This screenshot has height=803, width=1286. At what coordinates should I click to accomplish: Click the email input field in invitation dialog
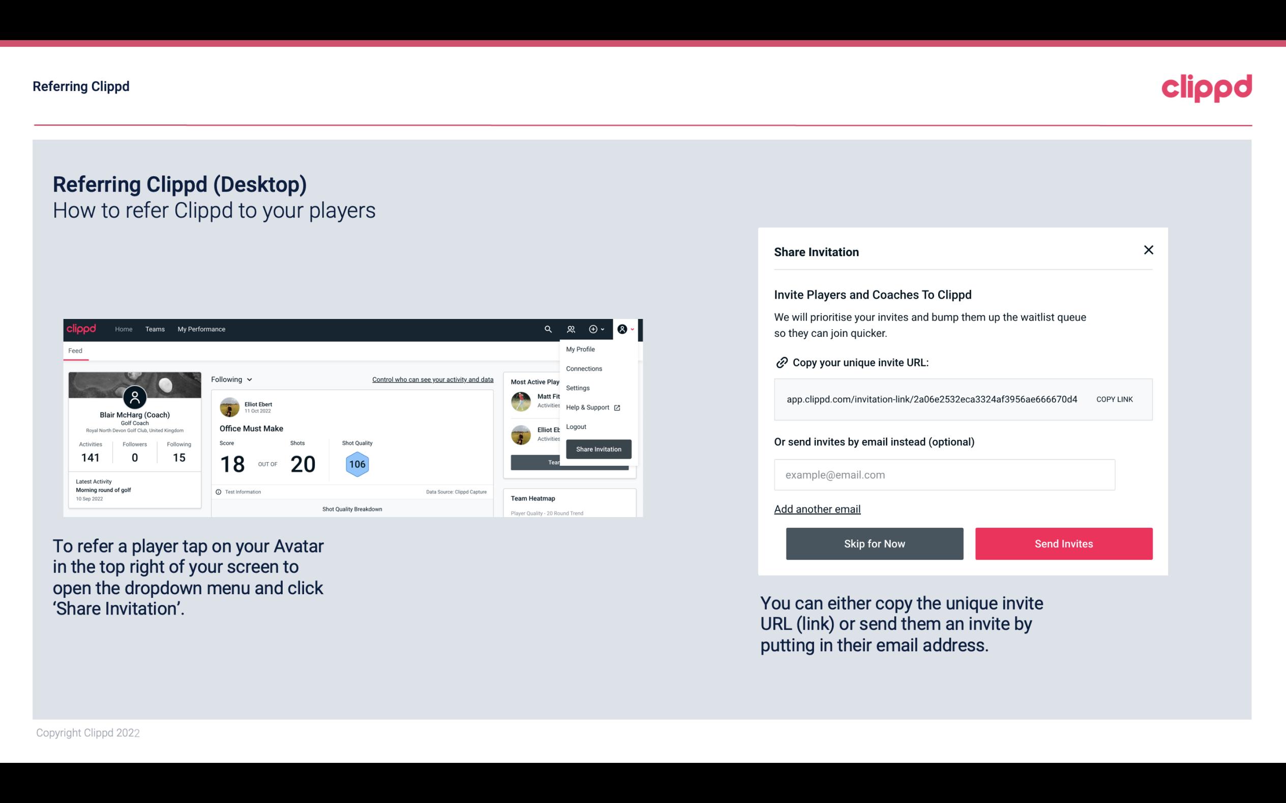944,474
